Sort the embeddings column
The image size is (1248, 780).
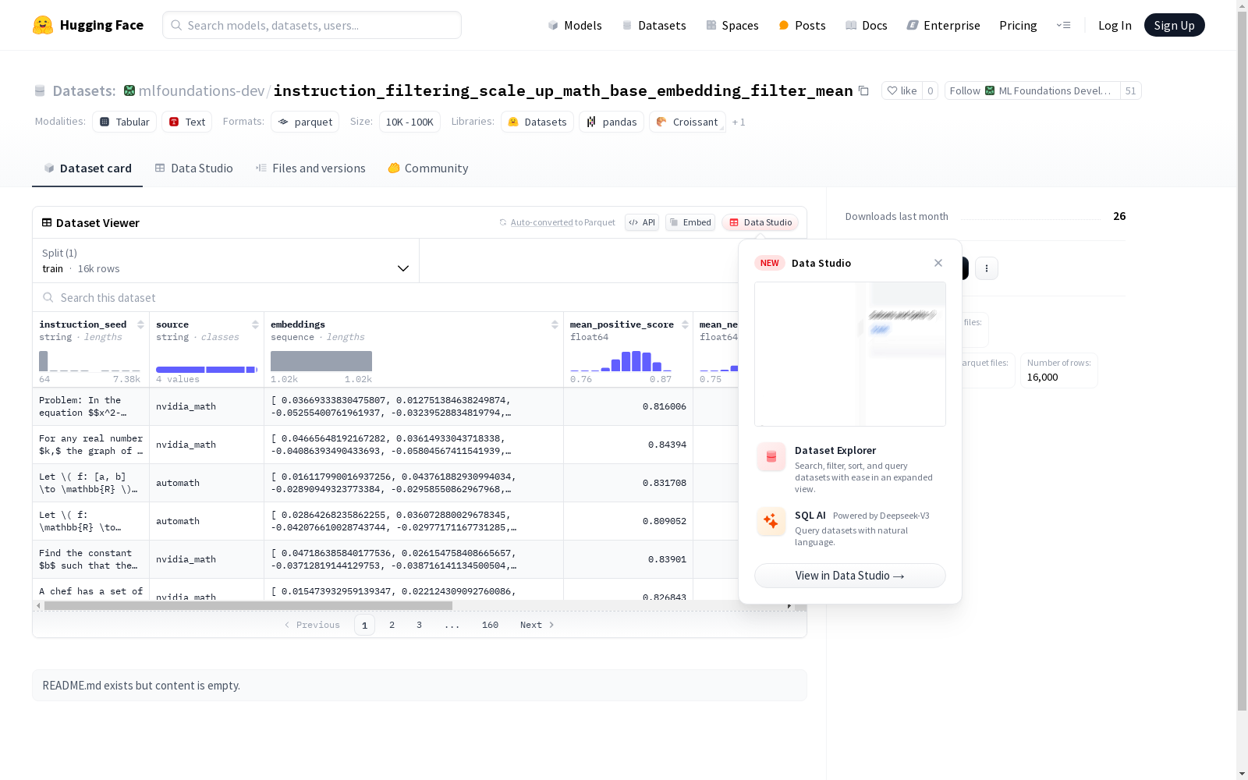tap(555, 324)
